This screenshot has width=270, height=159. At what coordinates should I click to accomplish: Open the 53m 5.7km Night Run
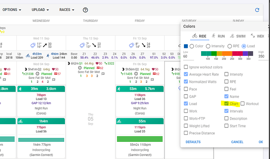point(140,101)
